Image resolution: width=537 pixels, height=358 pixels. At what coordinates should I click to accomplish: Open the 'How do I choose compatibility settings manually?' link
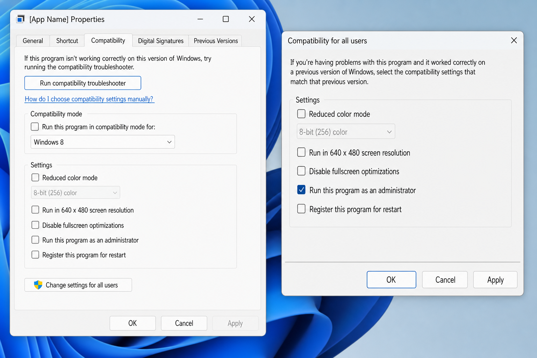[89, 99]
